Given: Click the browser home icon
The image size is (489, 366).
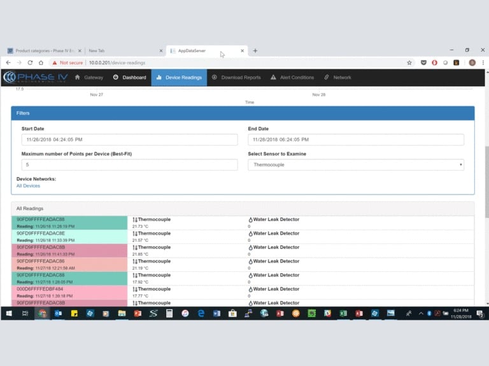Looking at the screenshot, I should coord(41,63).
